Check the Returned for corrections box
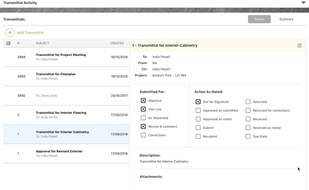This screenshot has height=190, width=309. tap(248, 110)
